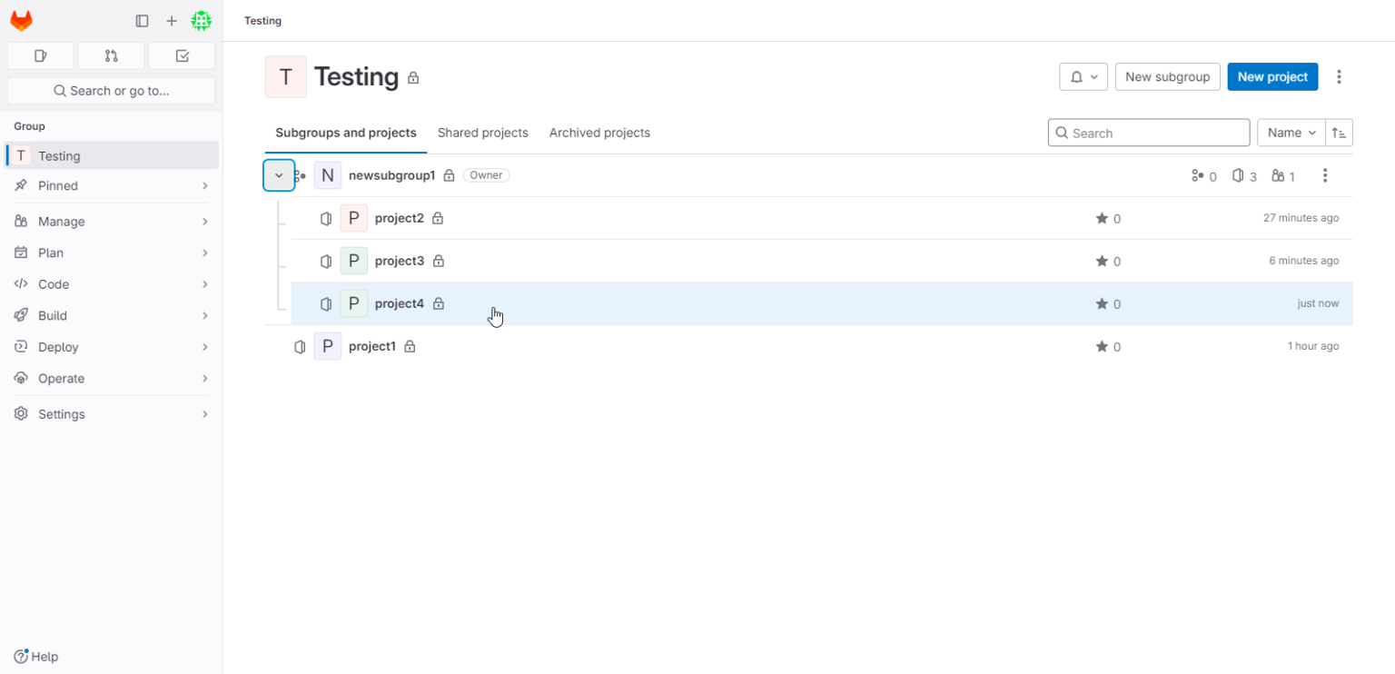Expand the Manage sidebar section
Image resolution: width=1395 pixels, height=674 pixels.
(112, 222)
